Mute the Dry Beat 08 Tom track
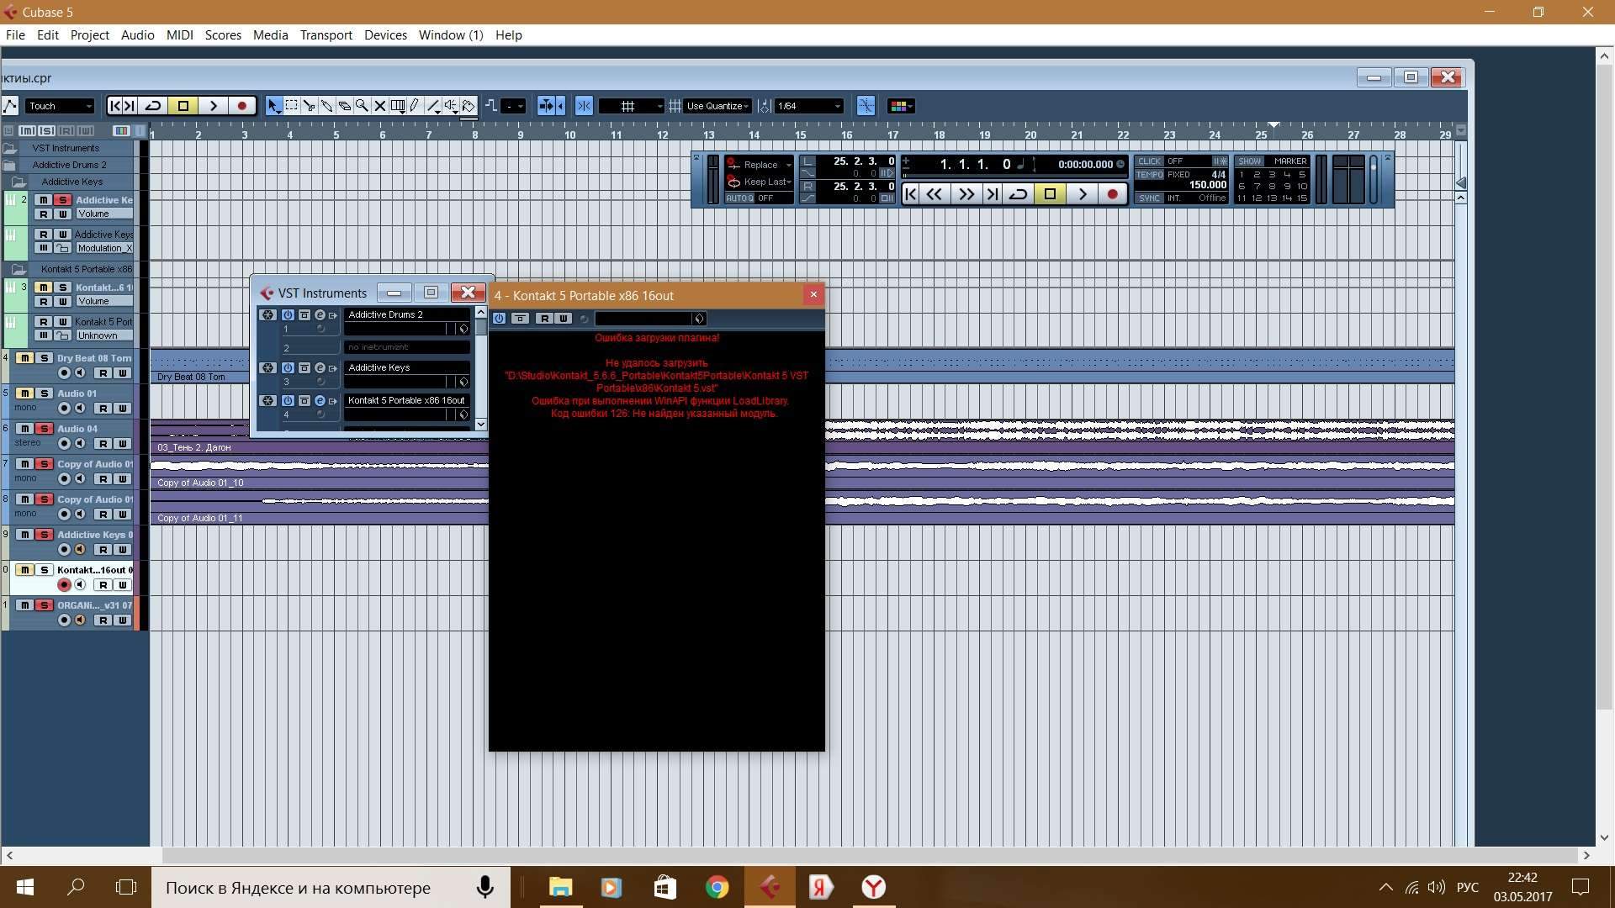Image resolution: width=1615 pixels, height=908 pixels. pyautogui.click(x=25, y=358)
